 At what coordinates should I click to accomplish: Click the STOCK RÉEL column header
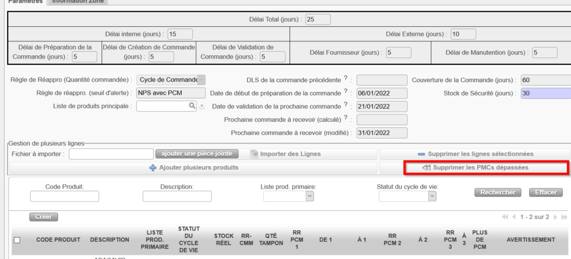click(224, 239)
